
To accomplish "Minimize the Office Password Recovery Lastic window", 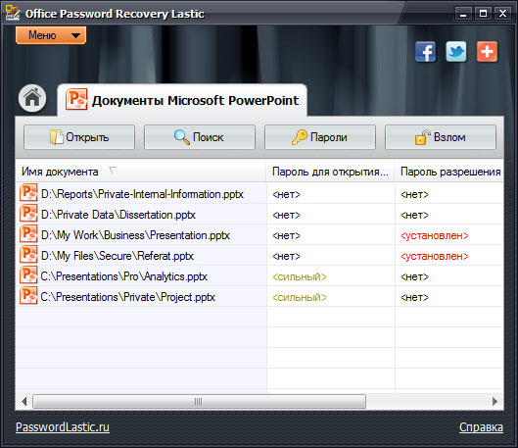I will tap(463, 14).
